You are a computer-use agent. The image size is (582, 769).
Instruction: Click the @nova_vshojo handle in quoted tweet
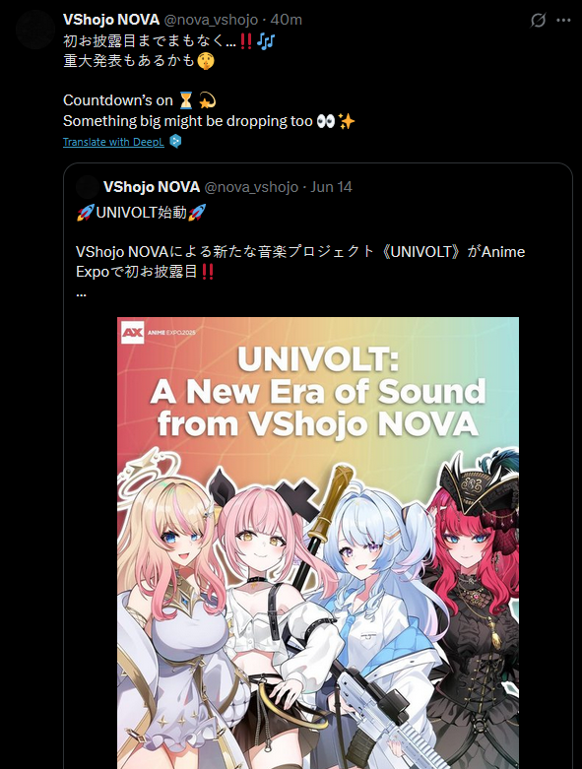(x=251, y=187)
